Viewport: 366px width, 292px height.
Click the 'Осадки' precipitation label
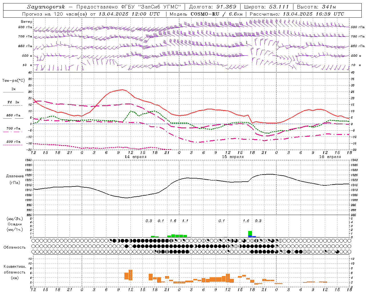[x=15, y=224]
